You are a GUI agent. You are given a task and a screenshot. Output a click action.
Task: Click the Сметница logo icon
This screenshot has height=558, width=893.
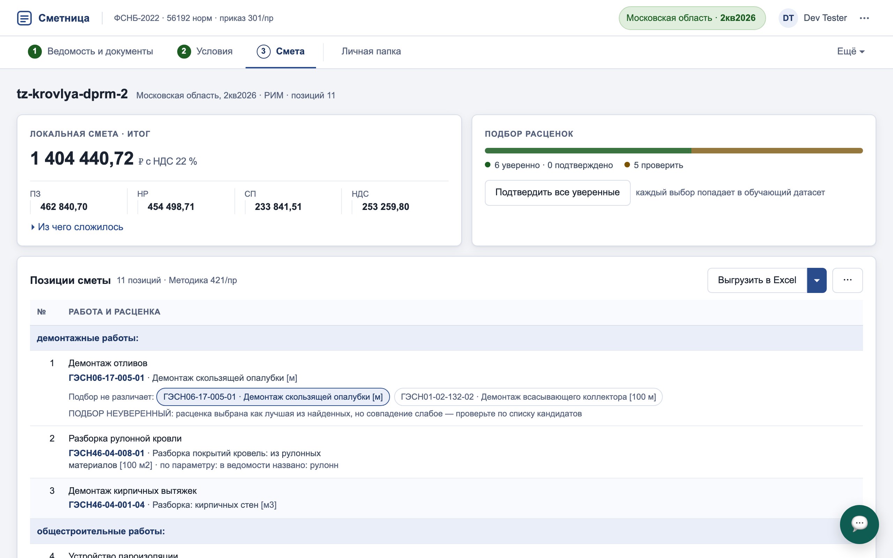click(24, 18)
